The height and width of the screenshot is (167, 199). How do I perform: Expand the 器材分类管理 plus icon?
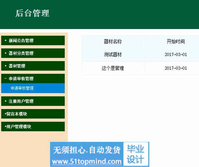[6, 53]
